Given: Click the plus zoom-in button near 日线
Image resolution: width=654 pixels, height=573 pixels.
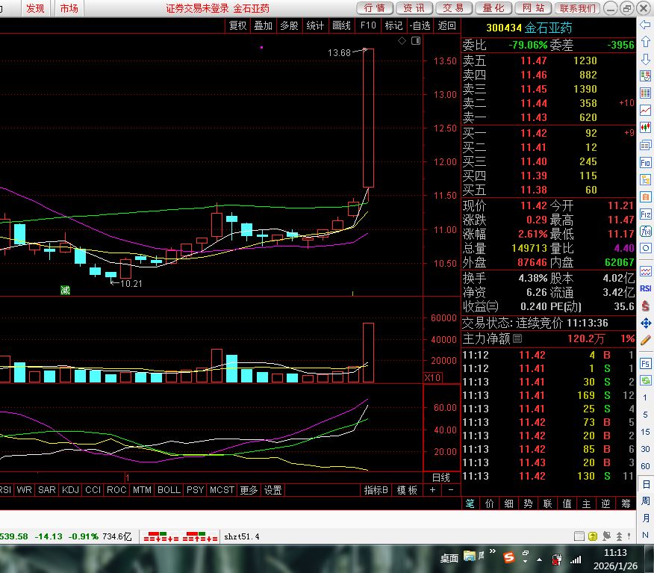Looking at the screenshot, I should 433,490.
